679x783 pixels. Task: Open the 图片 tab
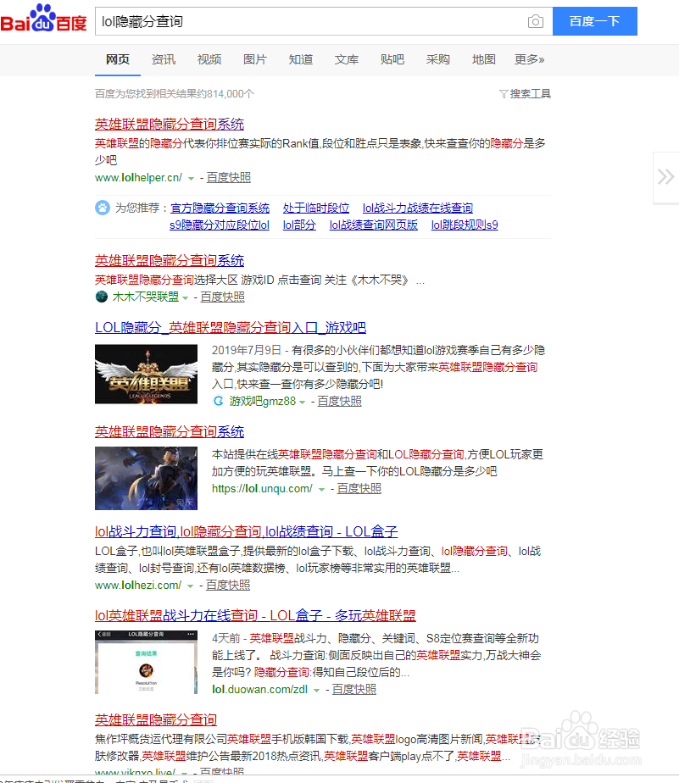(x=255, y=59)
